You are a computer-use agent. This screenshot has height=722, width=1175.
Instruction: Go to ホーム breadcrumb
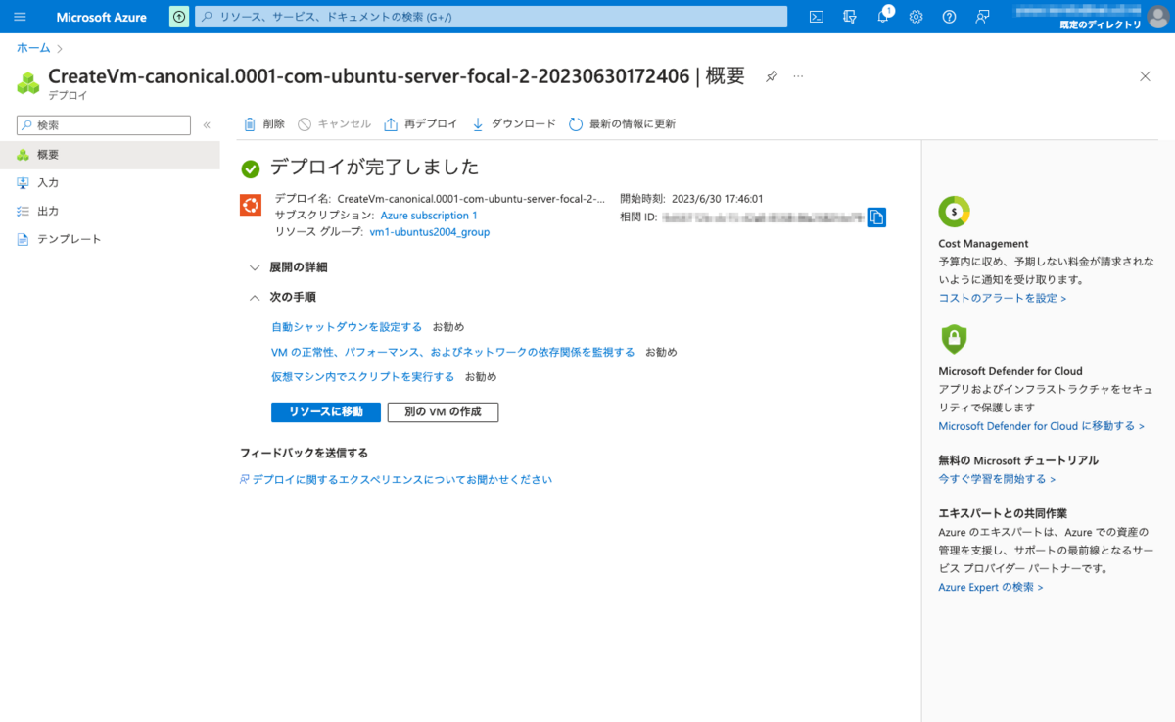click(x=33, y=47)
